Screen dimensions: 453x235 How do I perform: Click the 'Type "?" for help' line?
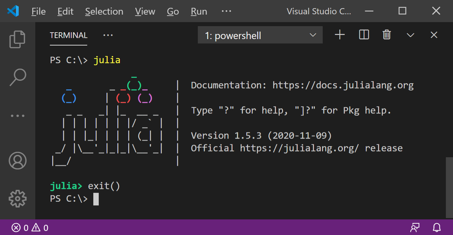(x=291, y=110)
